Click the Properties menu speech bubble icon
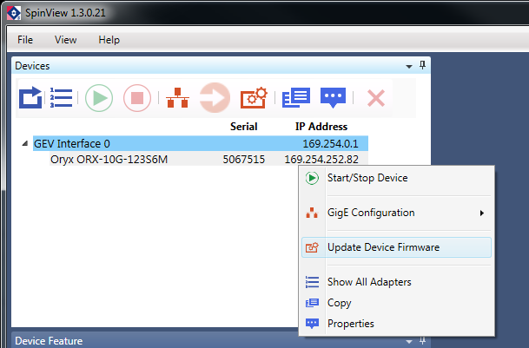The width and height of the screenshot is (529, 348). tap(312, 324)
